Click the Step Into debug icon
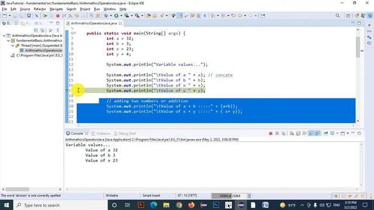This screenshot has height=210, width=374. pos(71,16)
